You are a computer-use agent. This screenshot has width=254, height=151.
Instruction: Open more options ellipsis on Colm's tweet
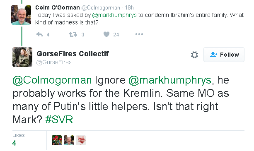[x=139, y=34]
